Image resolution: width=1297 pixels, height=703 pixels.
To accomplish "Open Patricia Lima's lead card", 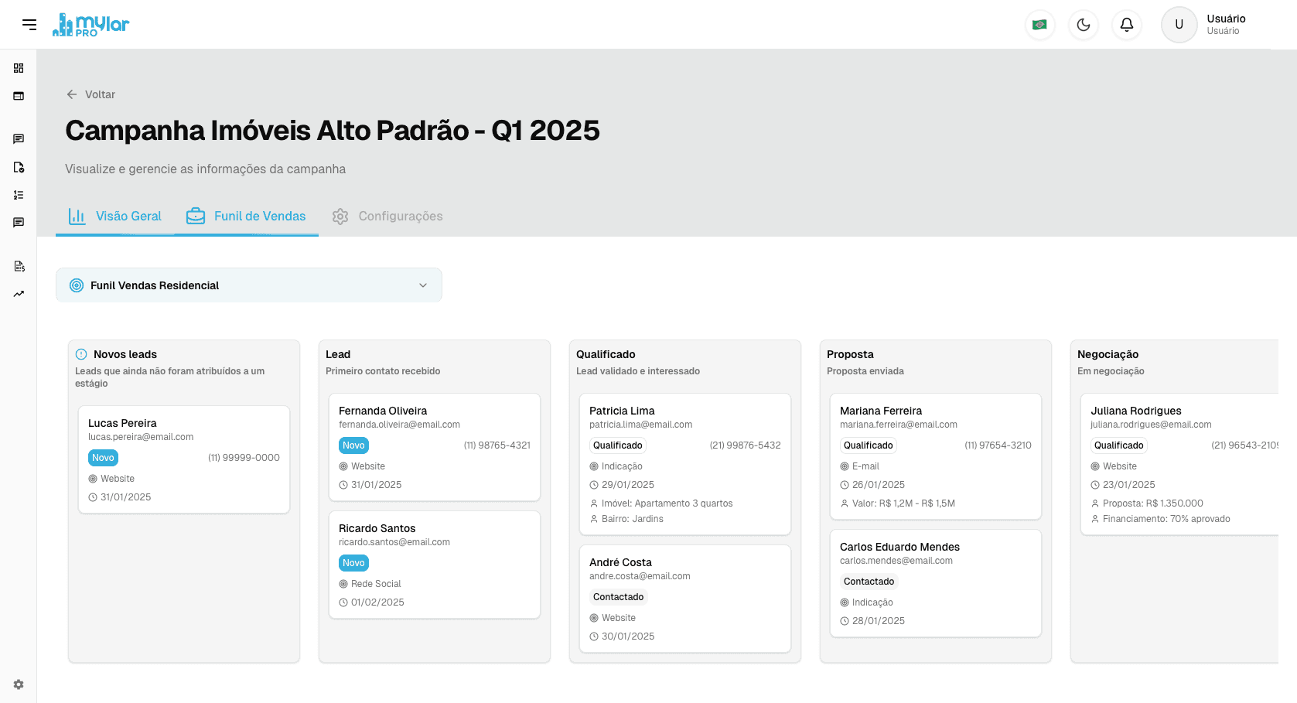I will pyautogui.click(x=684, y=464).
